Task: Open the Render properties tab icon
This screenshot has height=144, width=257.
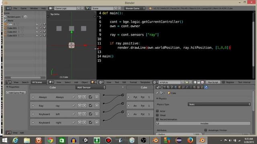Action: point(164,87)
